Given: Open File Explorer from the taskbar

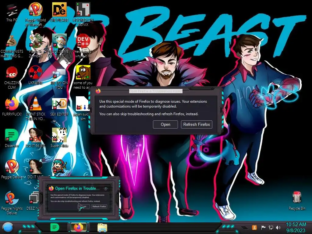Looking at the screenshot, I should (102, 228).
